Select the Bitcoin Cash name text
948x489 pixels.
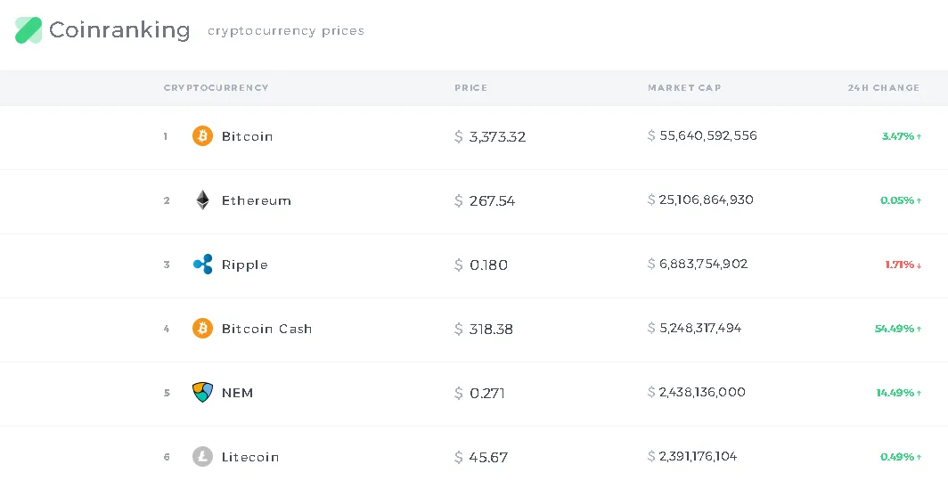[266, 329]
